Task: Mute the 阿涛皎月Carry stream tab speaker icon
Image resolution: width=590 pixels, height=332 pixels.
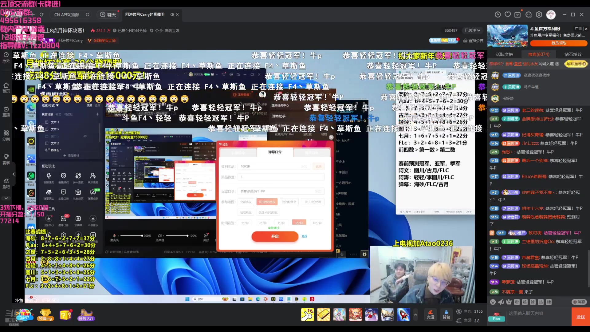Action: [x=172, y=14]
